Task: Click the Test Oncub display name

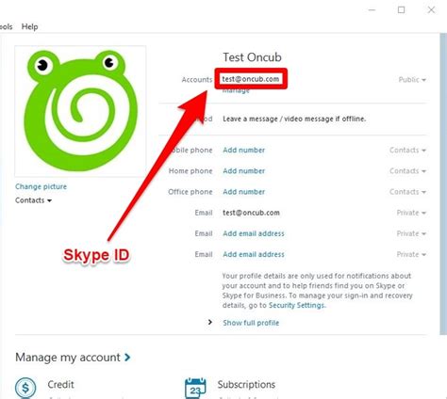Action: (x=252, y=57)
